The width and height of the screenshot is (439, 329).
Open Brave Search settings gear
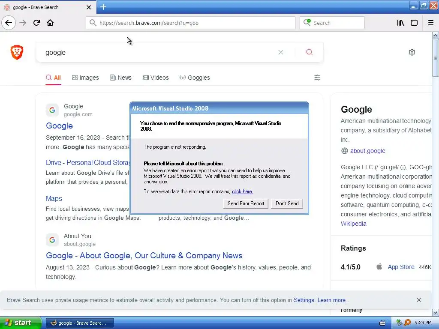point(412,52)
